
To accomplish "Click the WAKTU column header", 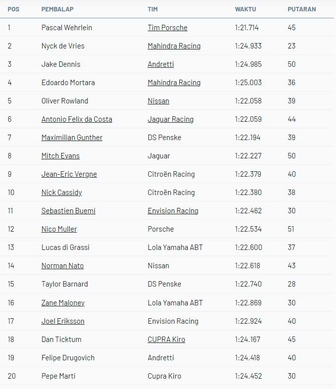I will pyautogui.click(x=246, y=9).
